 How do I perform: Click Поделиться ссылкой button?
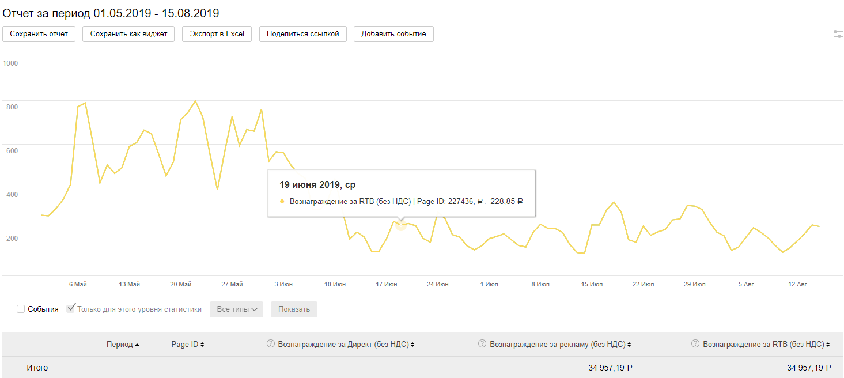[x=302, y=34]
